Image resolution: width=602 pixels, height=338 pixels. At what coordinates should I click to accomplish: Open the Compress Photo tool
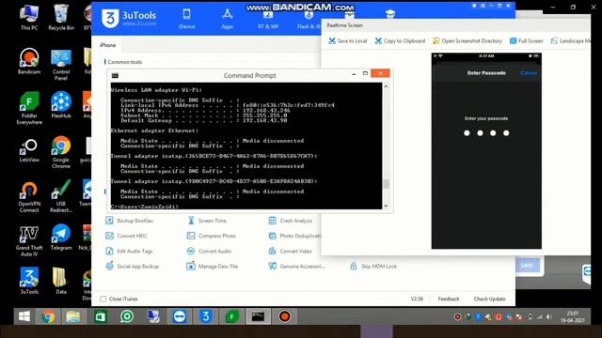coord(211,236)
